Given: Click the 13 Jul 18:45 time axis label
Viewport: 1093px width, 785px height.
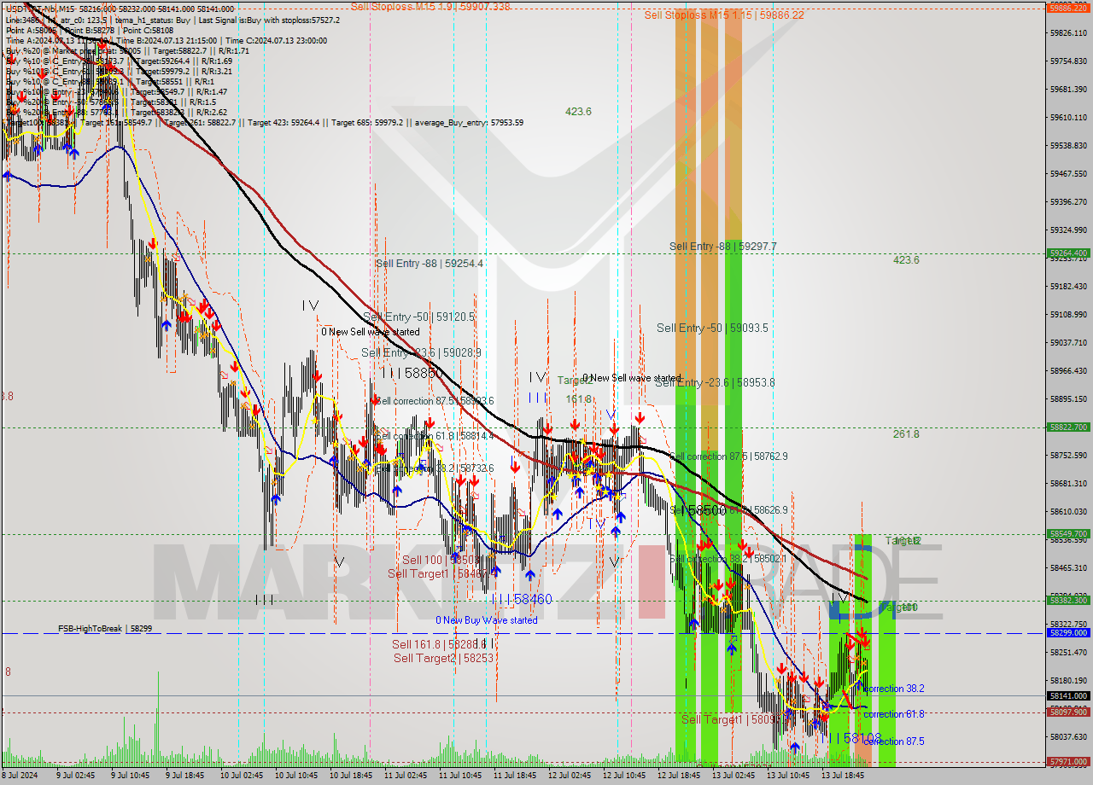Looking at the screenshot, I should 842,776.
